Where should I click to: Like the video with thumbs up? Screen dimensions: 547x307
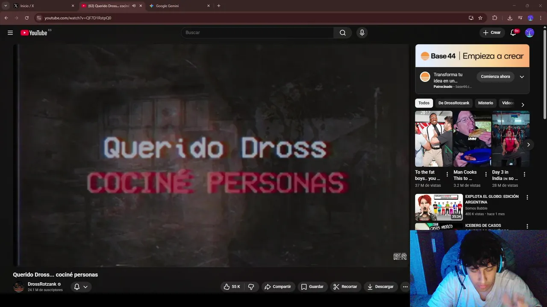[x=232, y=287]
